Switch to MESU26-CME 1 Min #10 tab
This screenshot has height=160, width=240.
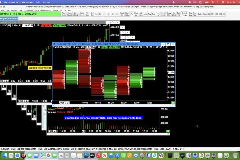coord(151,149)
